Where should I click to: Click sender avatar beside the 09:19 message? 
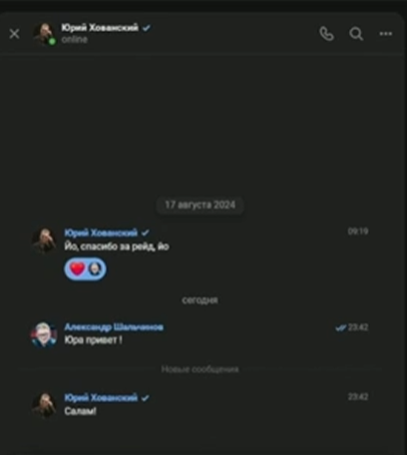(x=44, y=240)
